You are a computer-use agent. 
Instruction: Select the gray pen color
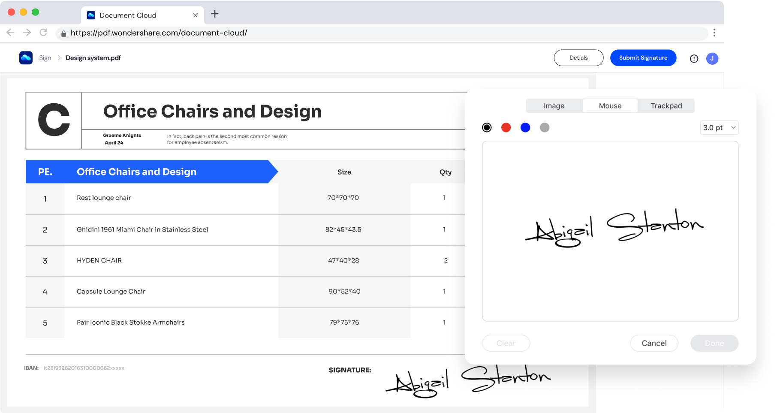click(545, 127)
